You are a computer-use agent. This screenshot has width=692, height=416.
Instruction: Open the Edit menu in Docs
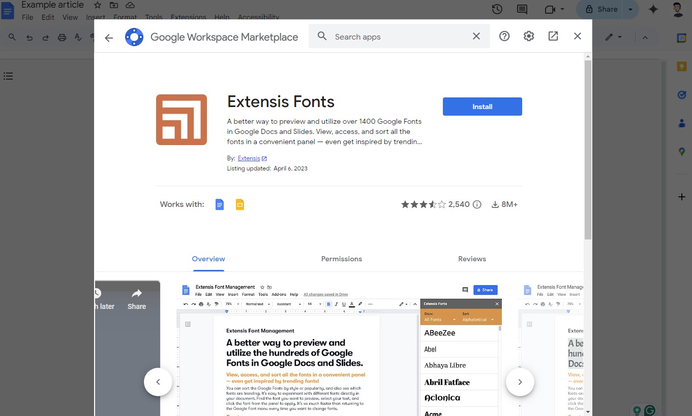click(x=48, y=17)
